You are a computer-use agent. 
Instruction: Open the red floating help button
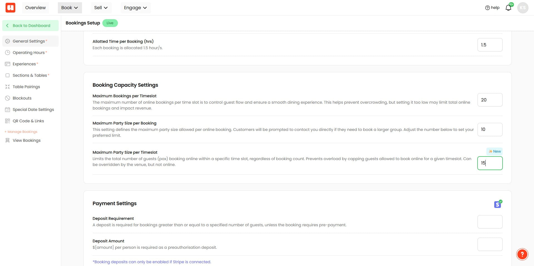[522, 254]
